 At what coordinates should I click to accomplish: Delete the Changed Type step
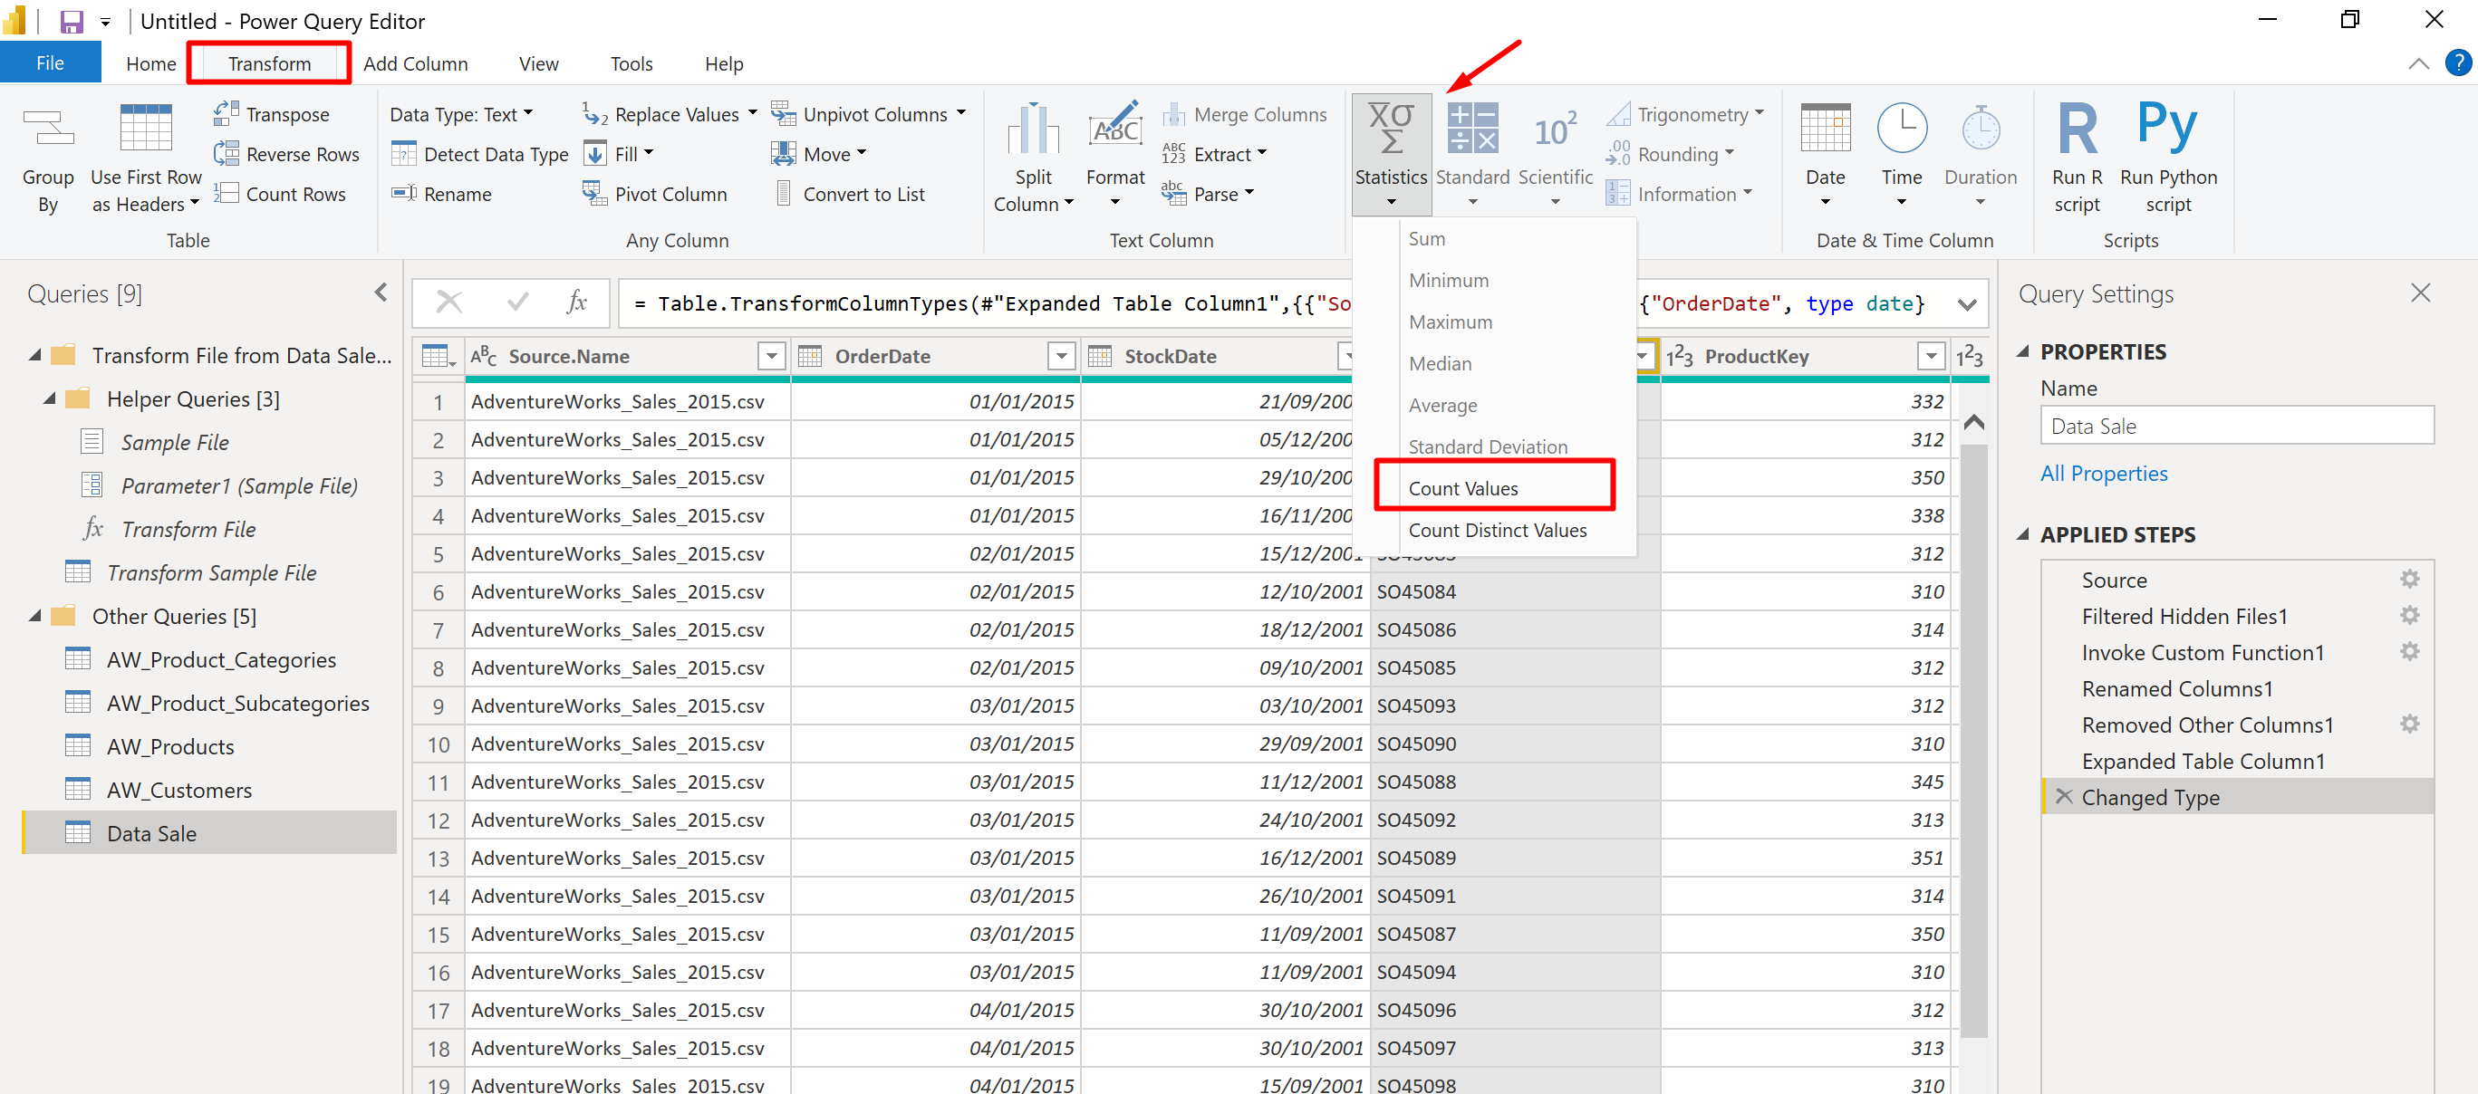(2063, 796)
